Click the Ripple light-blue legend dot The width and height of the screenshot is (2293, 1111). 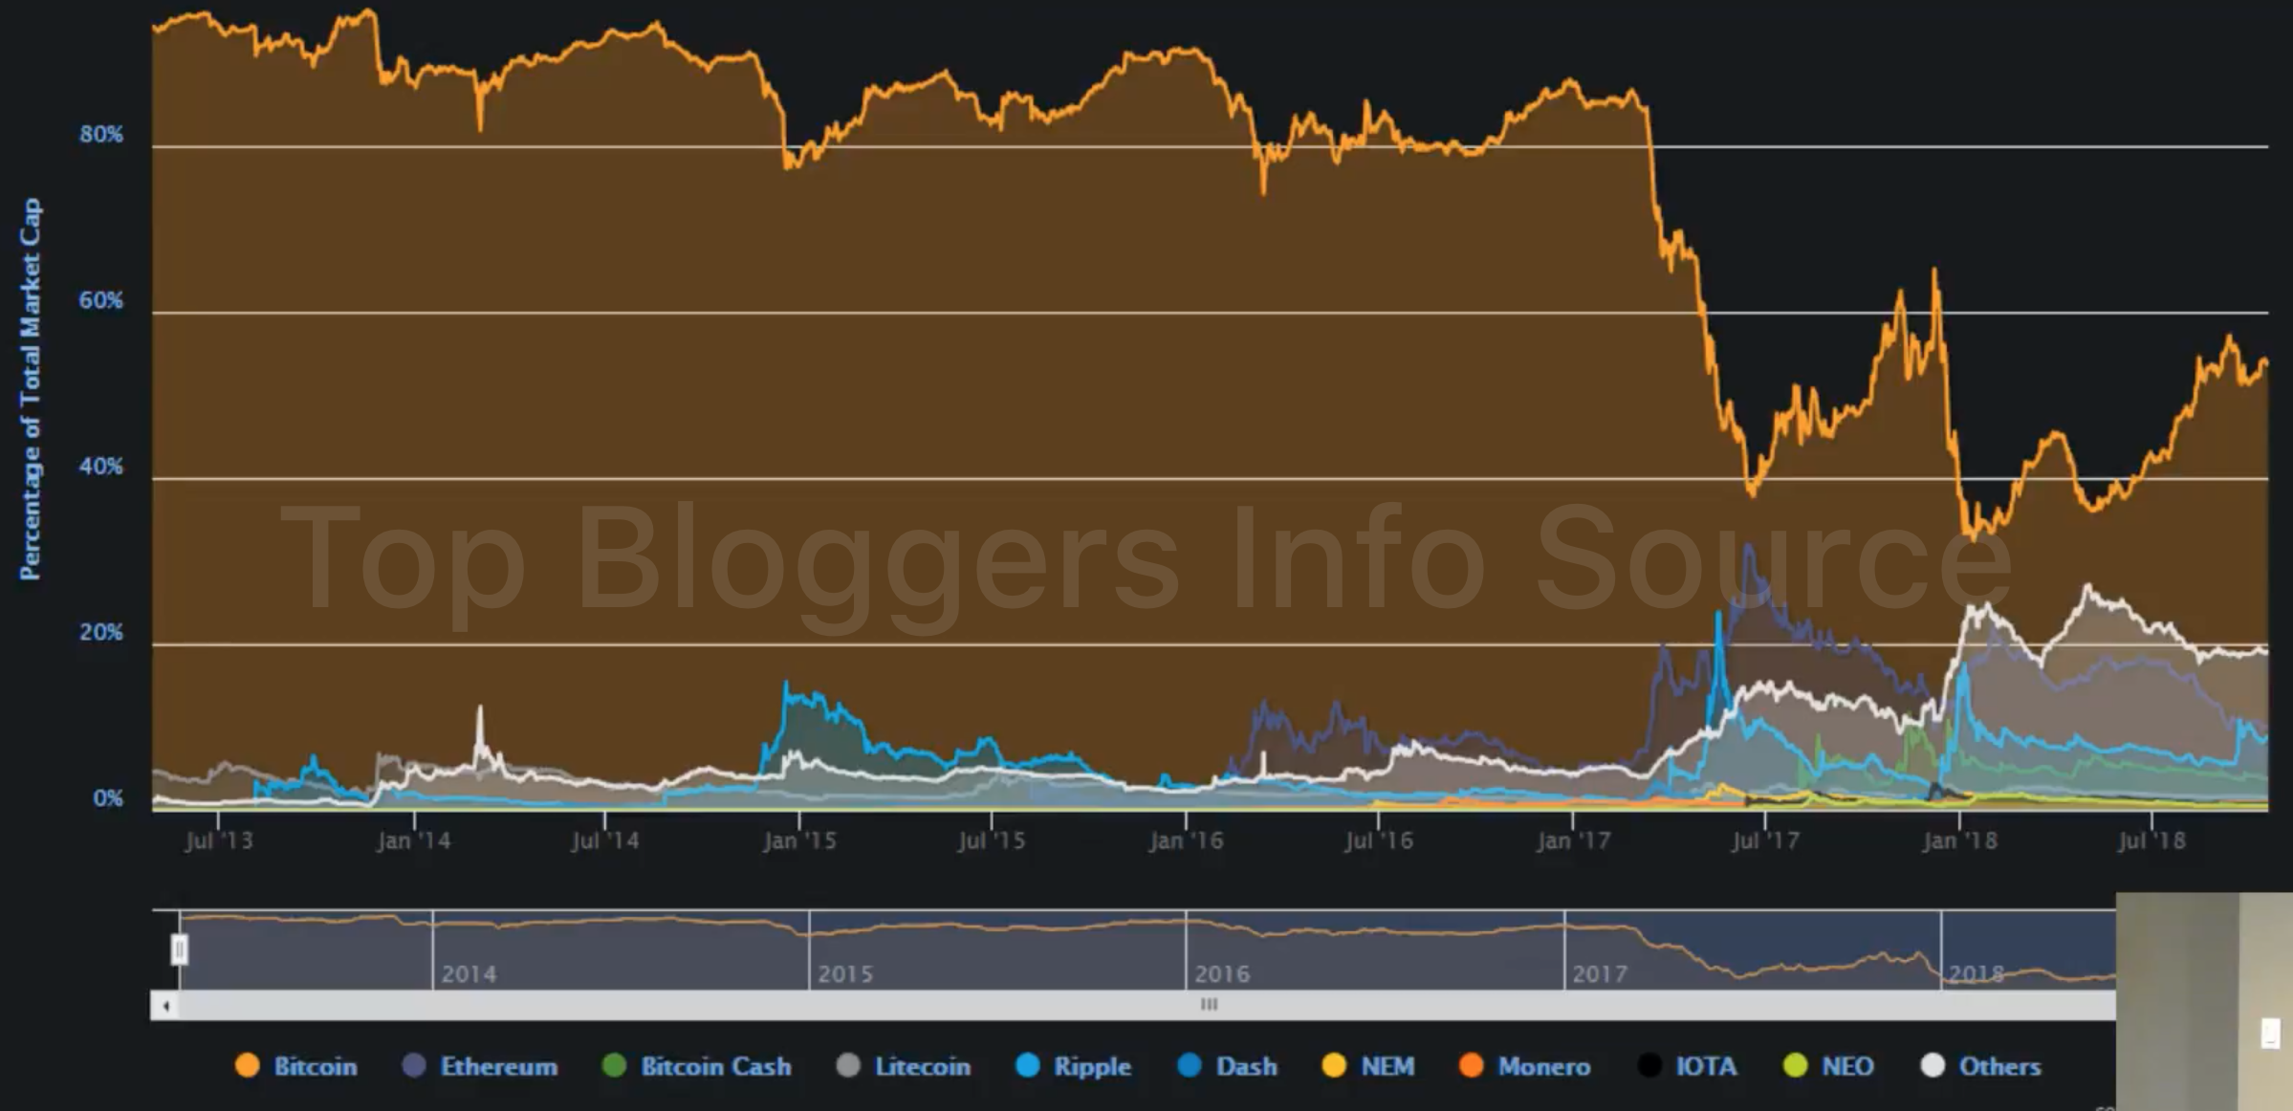tap(1028, 1066)
